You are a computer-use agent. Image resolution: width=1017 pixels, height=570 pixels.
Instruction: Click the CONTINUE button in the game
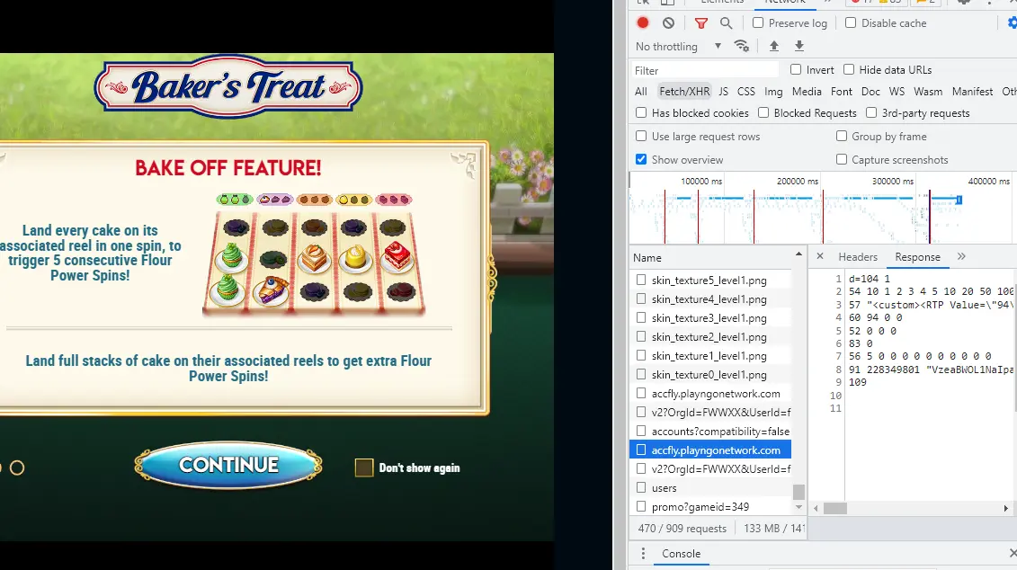228,465
